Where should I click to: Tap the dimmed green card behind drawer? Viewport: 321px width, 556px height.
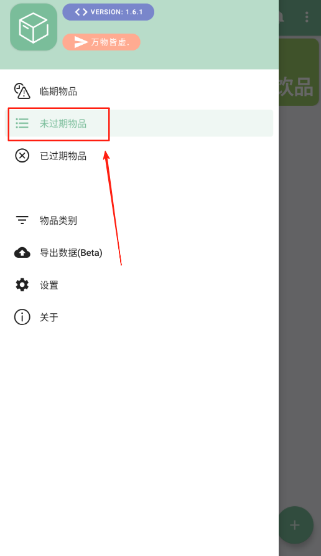coord(299,72)
